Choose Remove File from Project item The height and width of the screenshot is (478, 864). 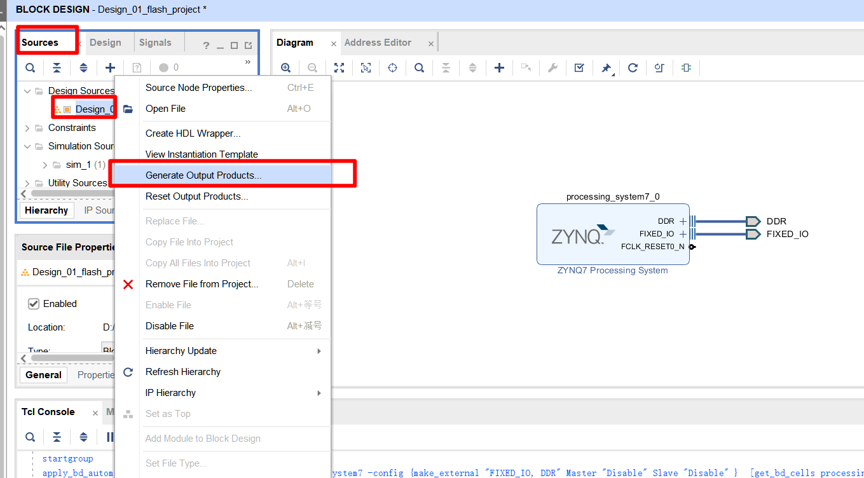coord(223,284)
